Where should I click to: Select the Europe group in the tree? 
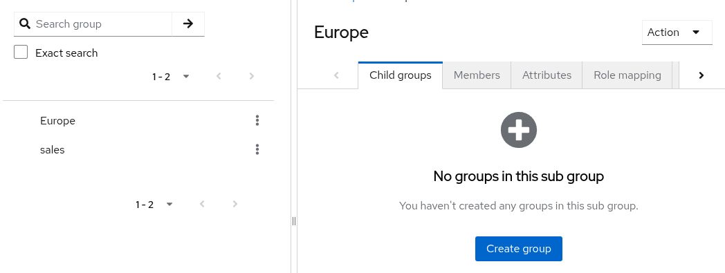point(58,120)
